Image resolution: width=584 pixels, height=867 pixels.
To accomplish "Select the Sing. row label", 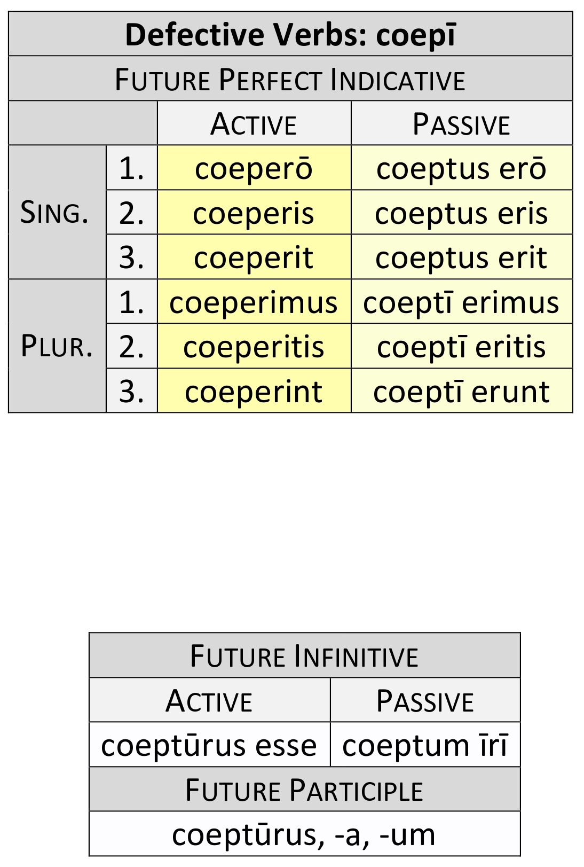I will tap(54, 213).
